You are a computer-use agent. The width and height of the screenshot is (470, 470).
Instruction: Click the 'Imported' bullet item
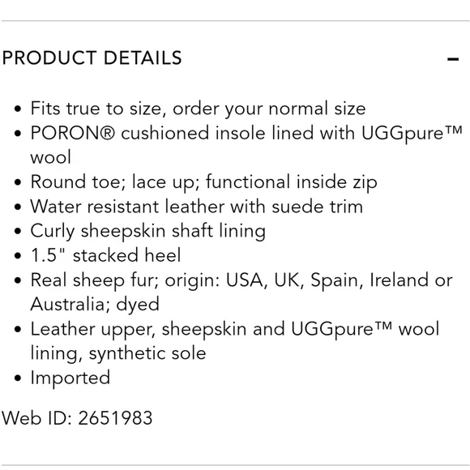click(x=70, y=378)
